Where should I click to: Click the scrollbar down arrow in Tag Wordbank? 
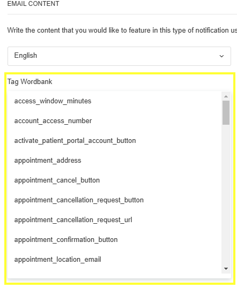pyautogui.click(x=226, y=269)
